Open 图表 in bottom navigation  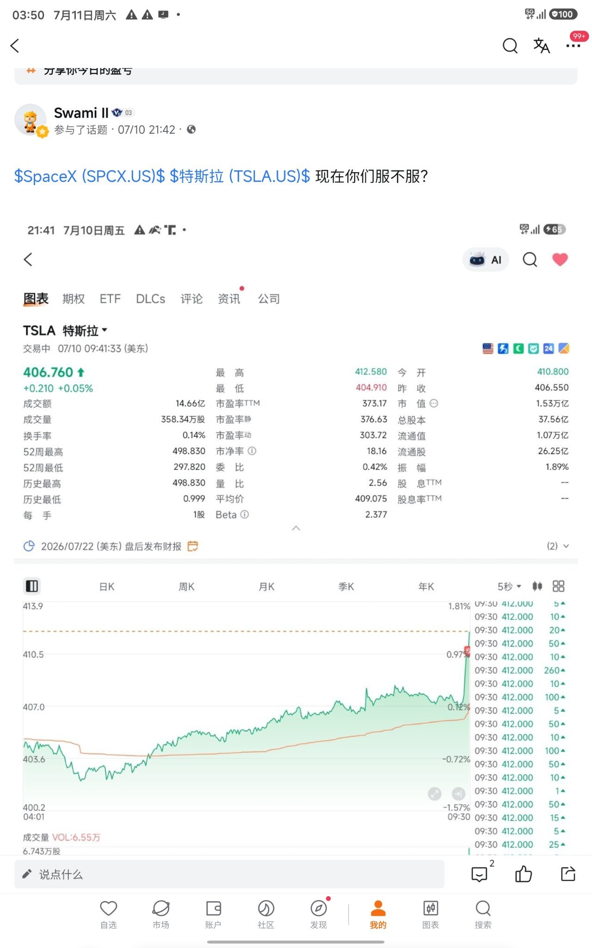[431, 915]
